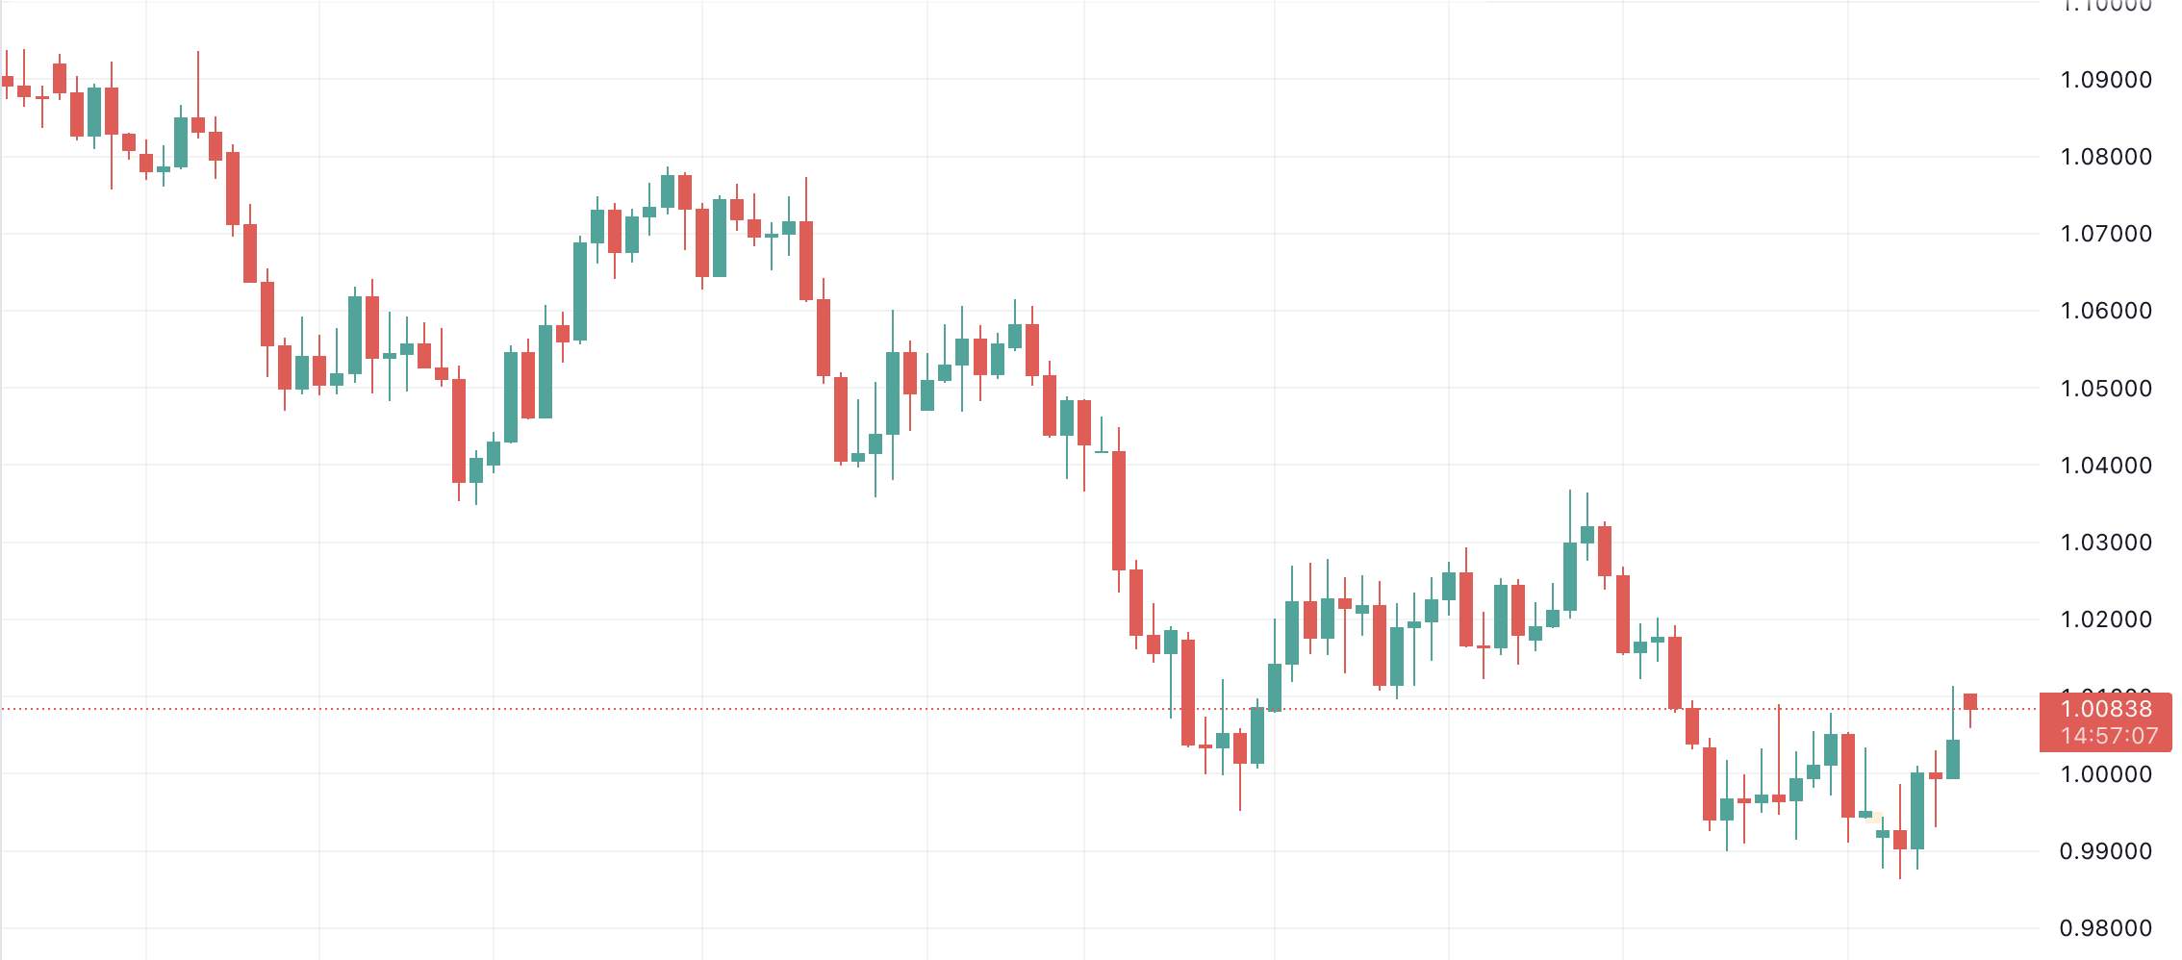2182x960 pixels.
Task: Select the first candle at the left edge
Action: click(x=8, y=82)
